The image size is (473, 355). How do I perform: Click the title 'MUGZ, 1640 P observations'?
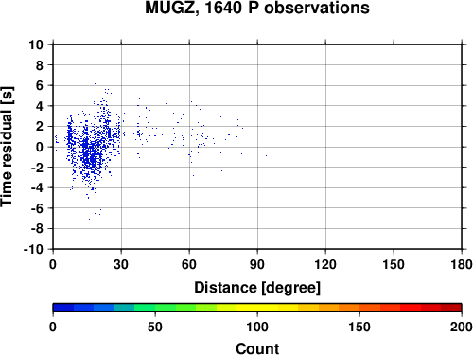257,8
